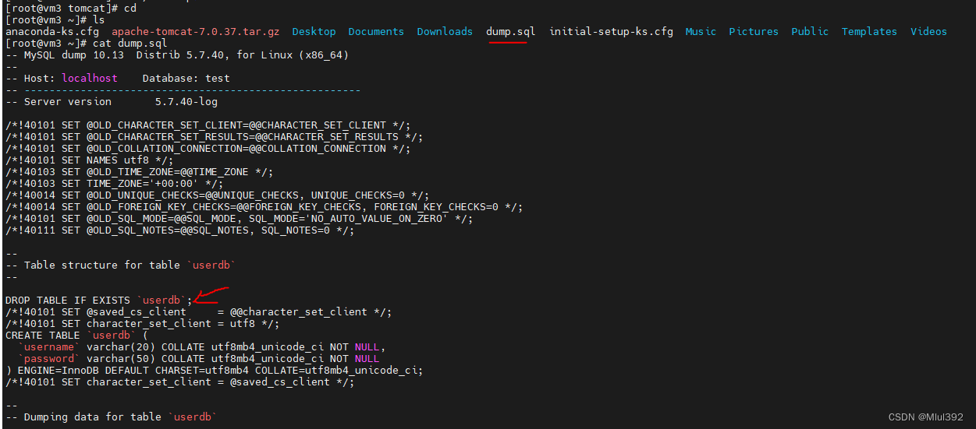
Task: Click the OLD_CHARACTER_SET_RESULTS line
Action: [215, 136]
